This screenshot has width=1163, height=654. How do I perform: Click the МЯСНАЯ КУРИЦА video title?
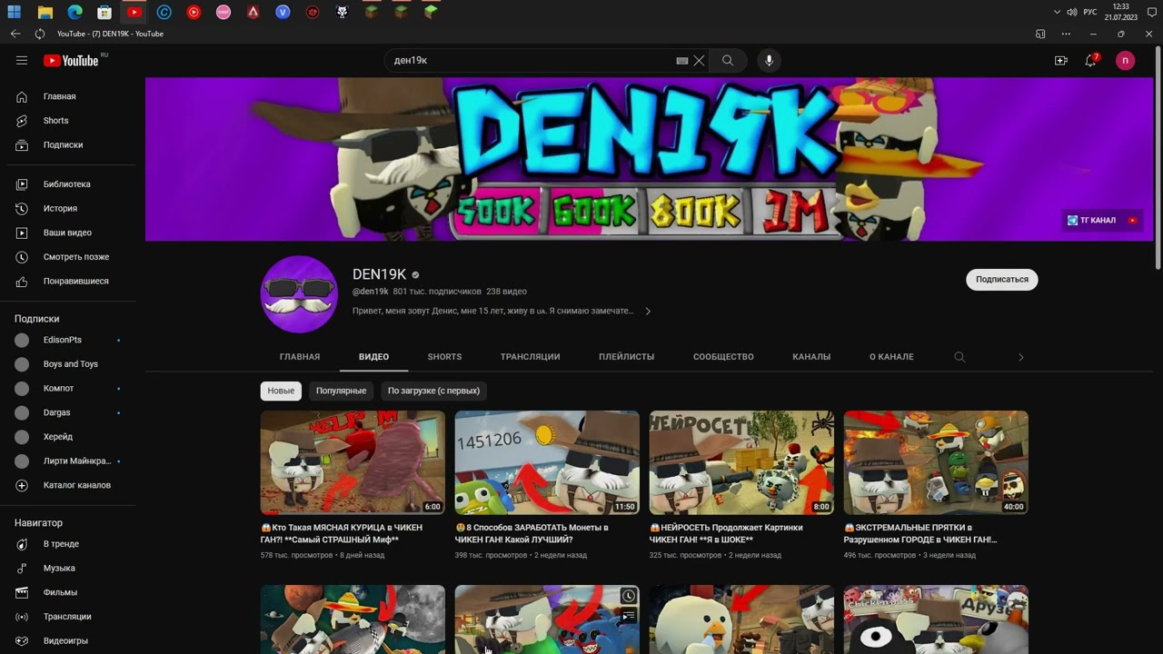click(x=342, y=533)
